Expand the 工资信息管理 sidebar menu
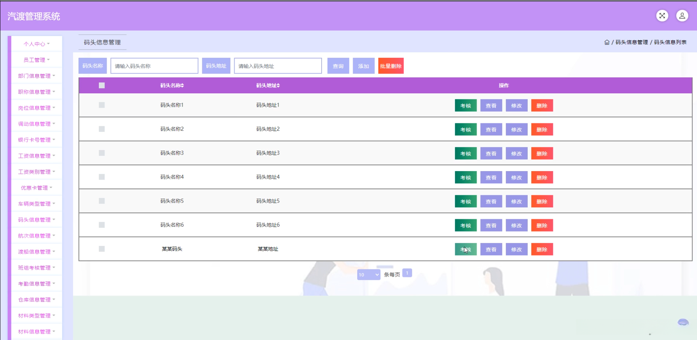The height and width of the screenshot is (340, 697). [37, 156]
